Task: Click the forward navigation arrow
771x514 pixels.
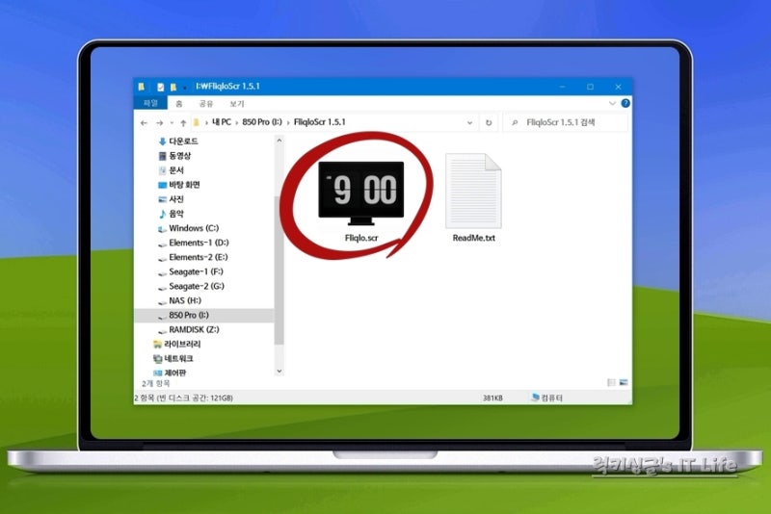Action: point(160,123)
